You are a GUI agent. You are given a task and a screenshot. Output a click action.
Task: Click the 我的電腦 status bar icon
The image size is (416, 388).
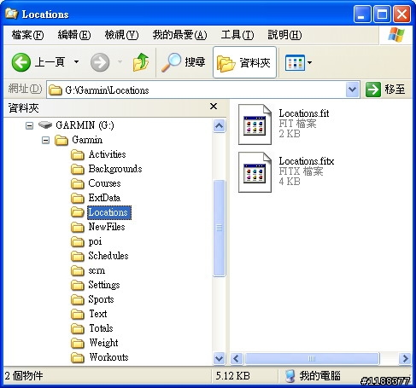point(290,376)
